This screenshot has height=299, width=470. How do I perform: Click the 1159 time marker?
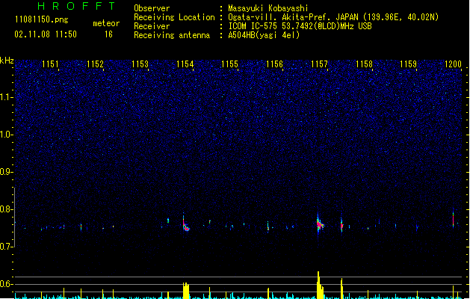(x=409, y=64)
